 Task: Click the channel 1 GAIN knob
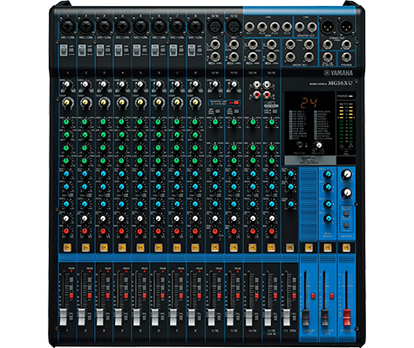tap(67, 84)
